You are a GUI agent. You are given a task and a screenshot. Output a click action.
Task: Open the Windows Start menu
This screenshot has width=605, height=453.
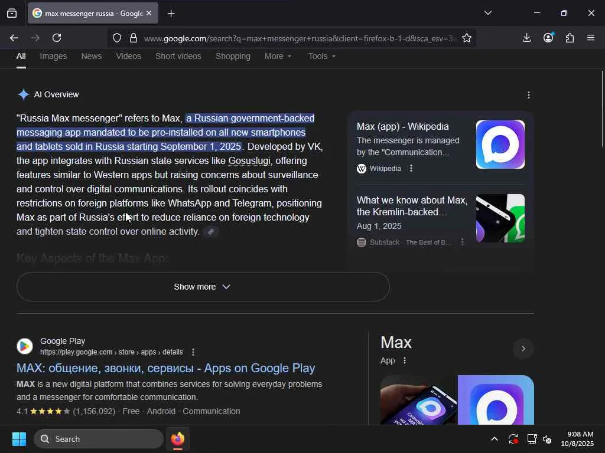19,439
